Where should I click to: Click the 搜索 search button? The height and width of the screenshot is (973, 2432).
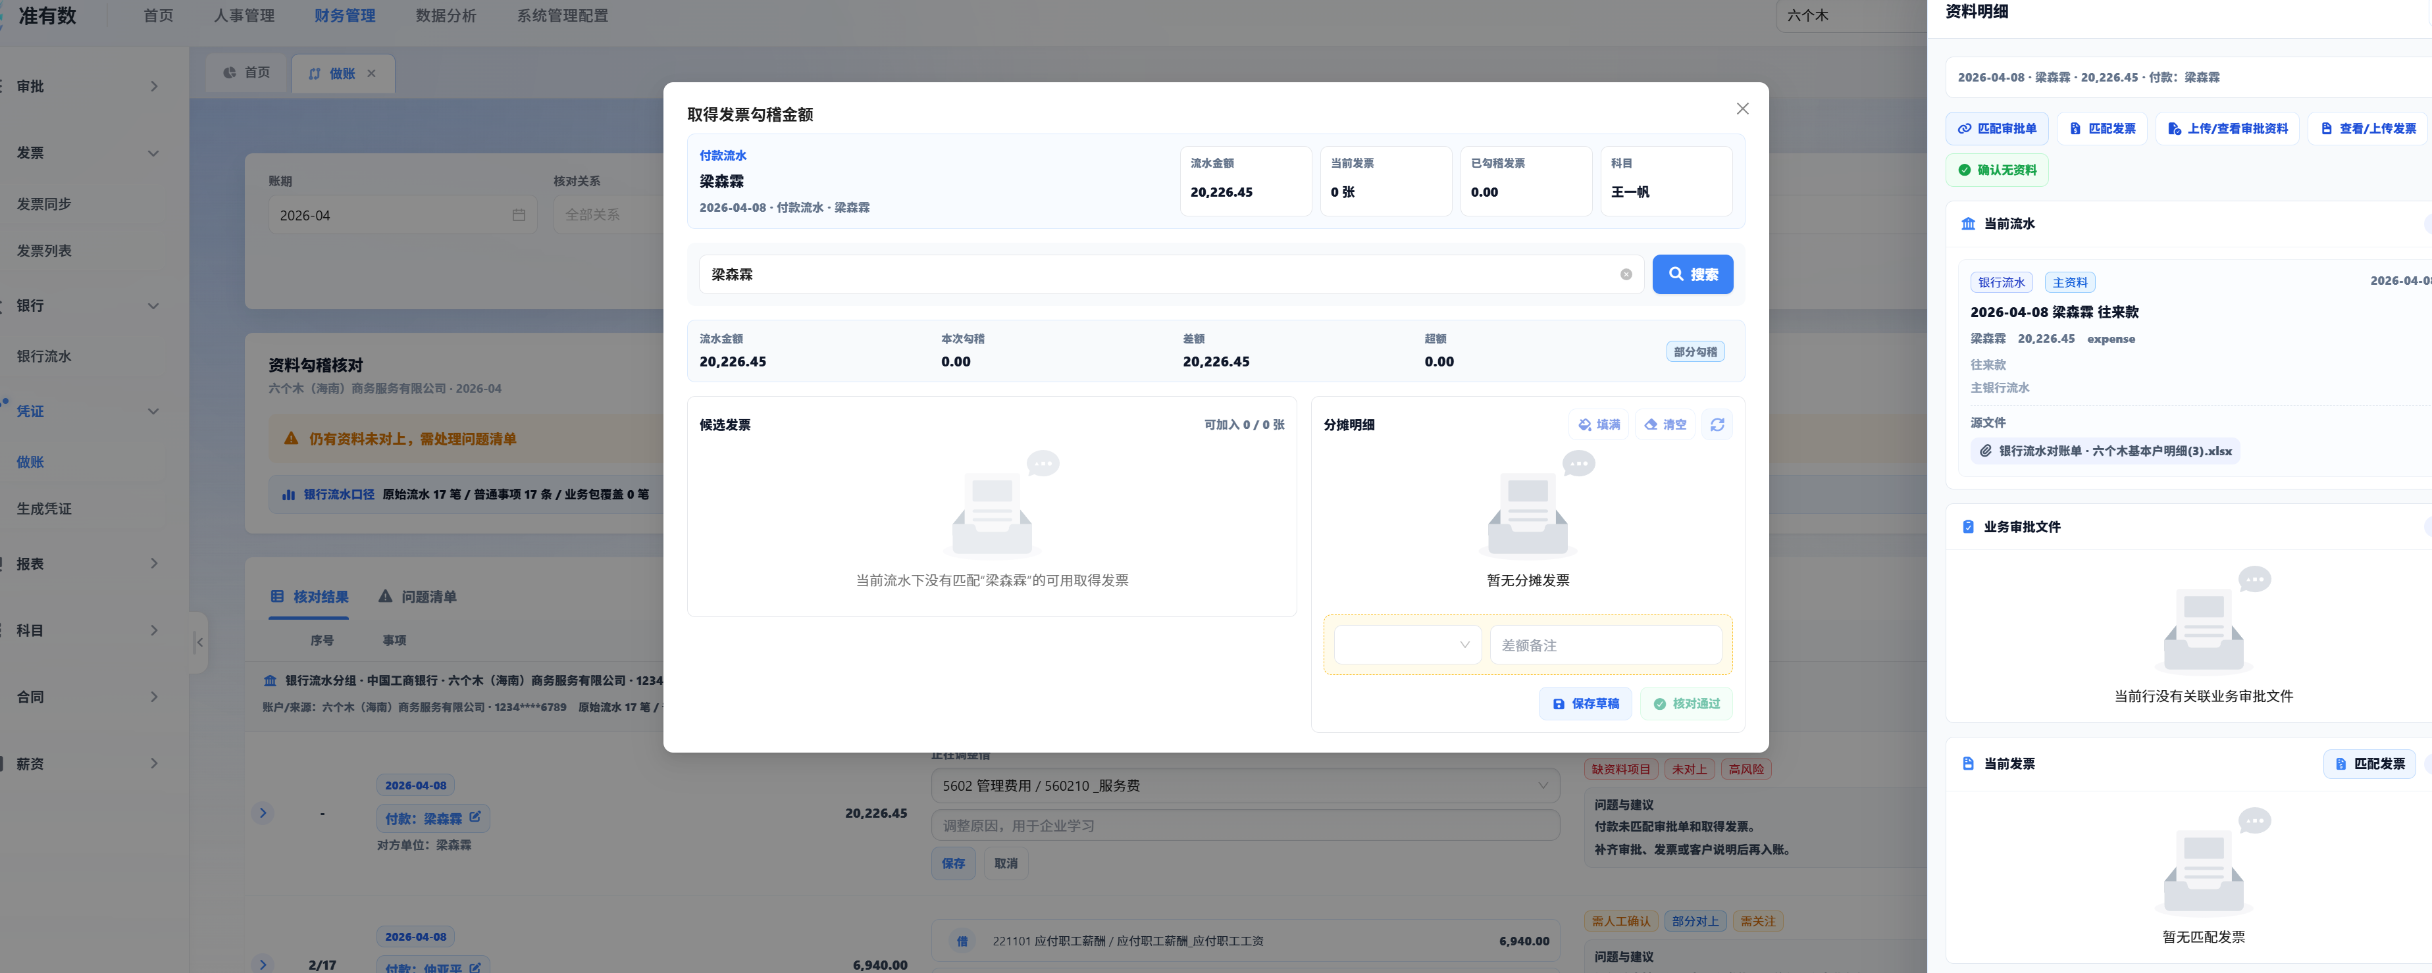(1692, 274)
